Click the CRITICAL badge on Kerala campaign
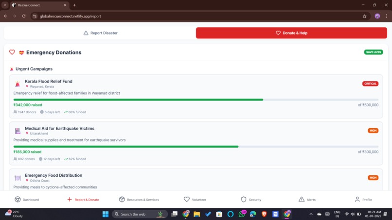 tap(370, 84)
